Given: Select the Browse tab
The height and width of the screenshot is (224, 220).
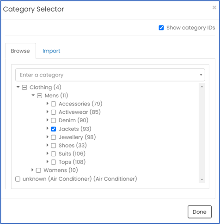Looking at the screenshot, I should 20,51.
